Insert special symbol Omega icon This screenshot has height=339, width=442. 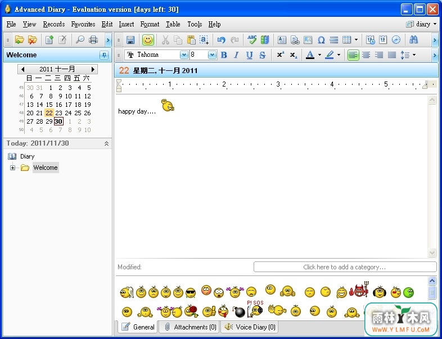321,40
